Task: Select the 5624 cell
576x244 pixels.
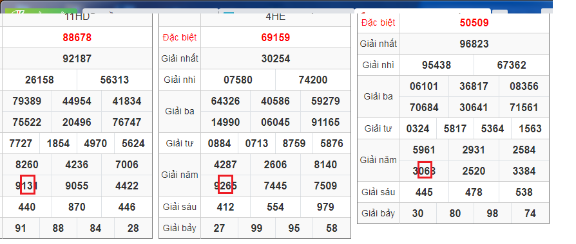Action: point(133,144)
